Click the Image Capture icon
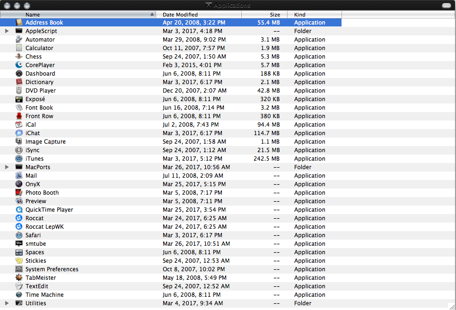 click(x=19, y=141)
